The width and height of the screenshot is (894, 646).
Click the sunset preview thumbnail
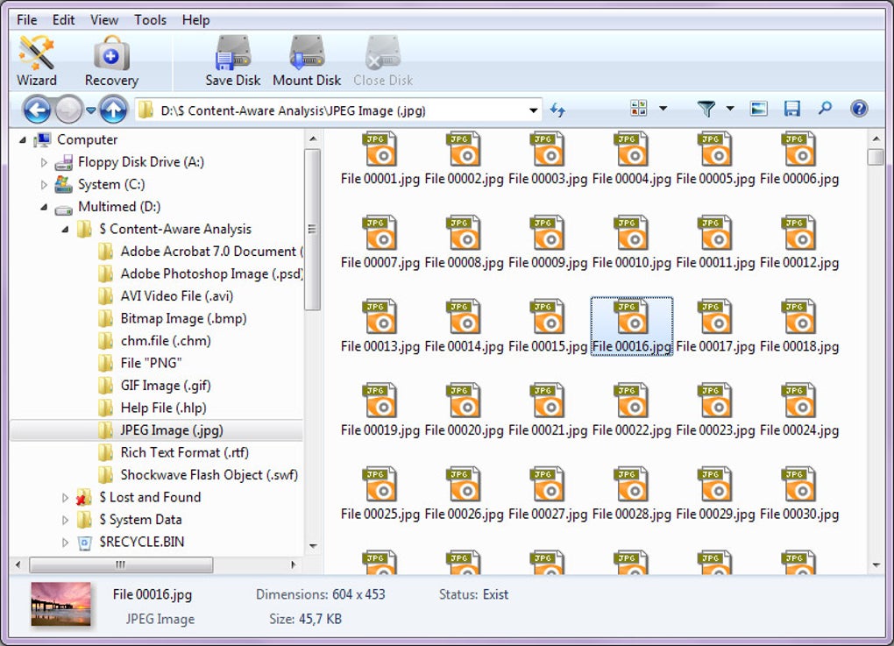61,604
